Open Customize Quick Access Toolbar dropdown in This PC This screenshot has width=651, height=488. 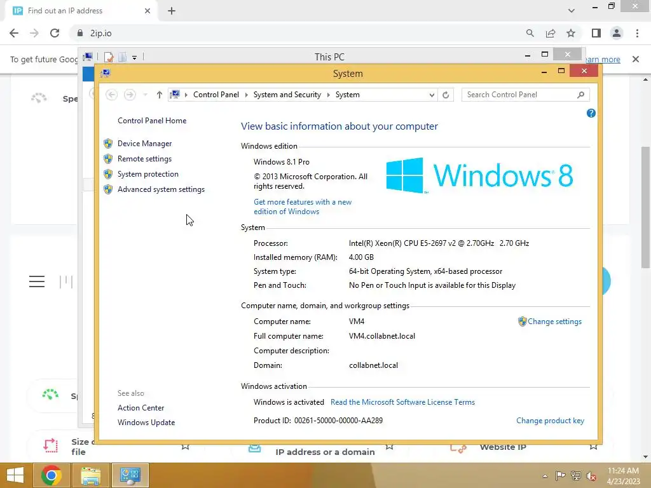[135, 57]
